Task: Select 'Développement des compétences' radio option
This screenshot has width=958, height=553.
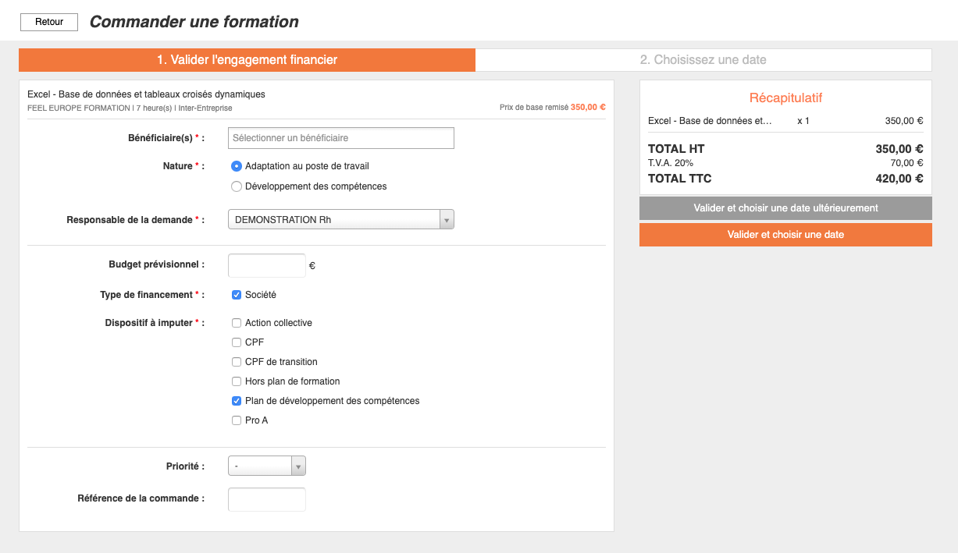Action: 237,186
